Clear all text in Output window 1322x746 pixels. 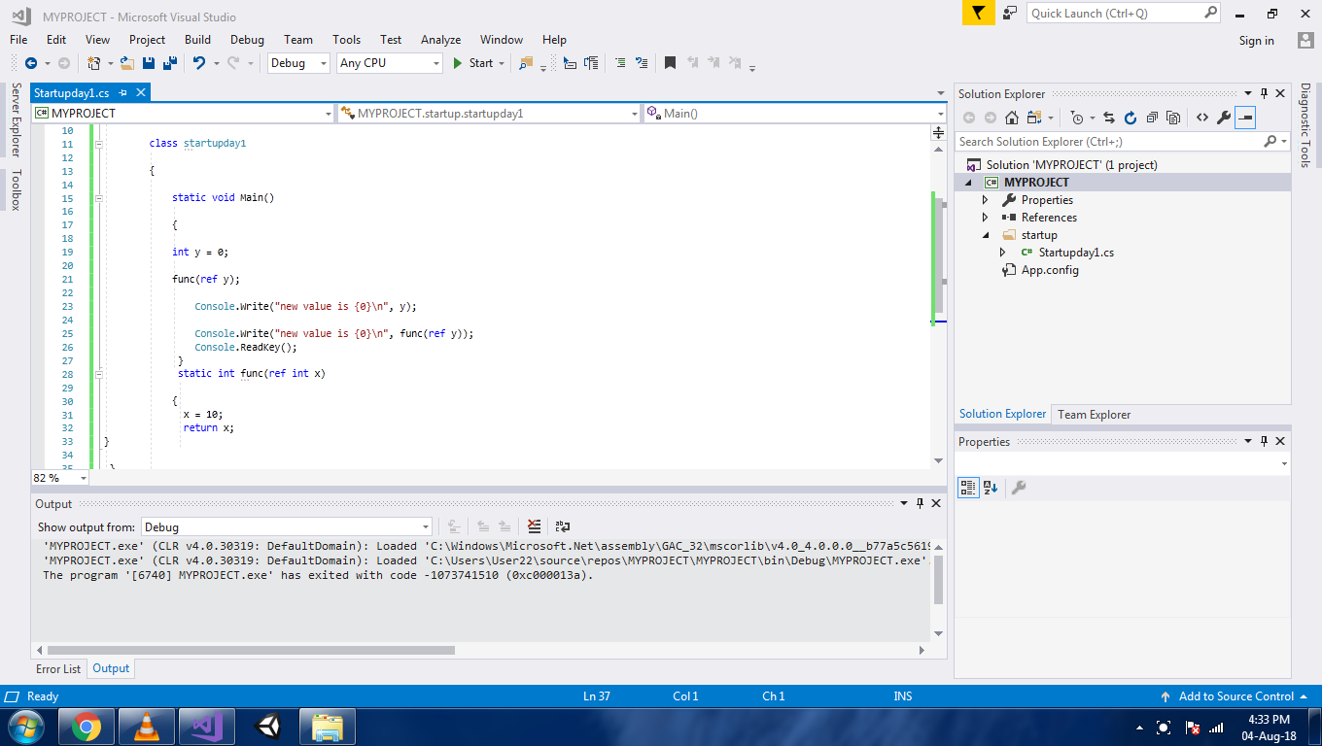coord(534,526)
